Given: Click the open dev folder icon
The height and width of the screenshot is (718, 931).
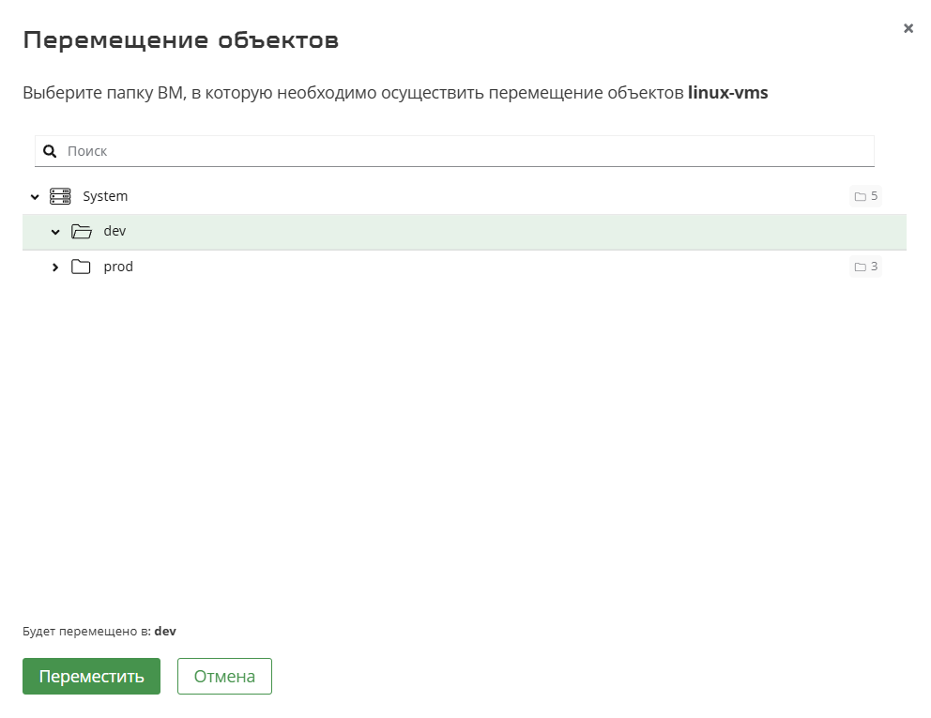Looking at the screenshot, I should coord(82,232).
